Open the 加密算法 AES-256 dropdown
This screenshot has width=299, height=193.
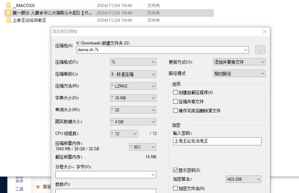[244, 179]
